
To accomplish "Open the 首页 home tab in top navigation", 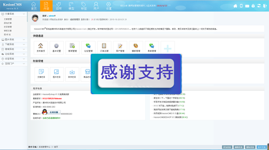I will 34,6.
